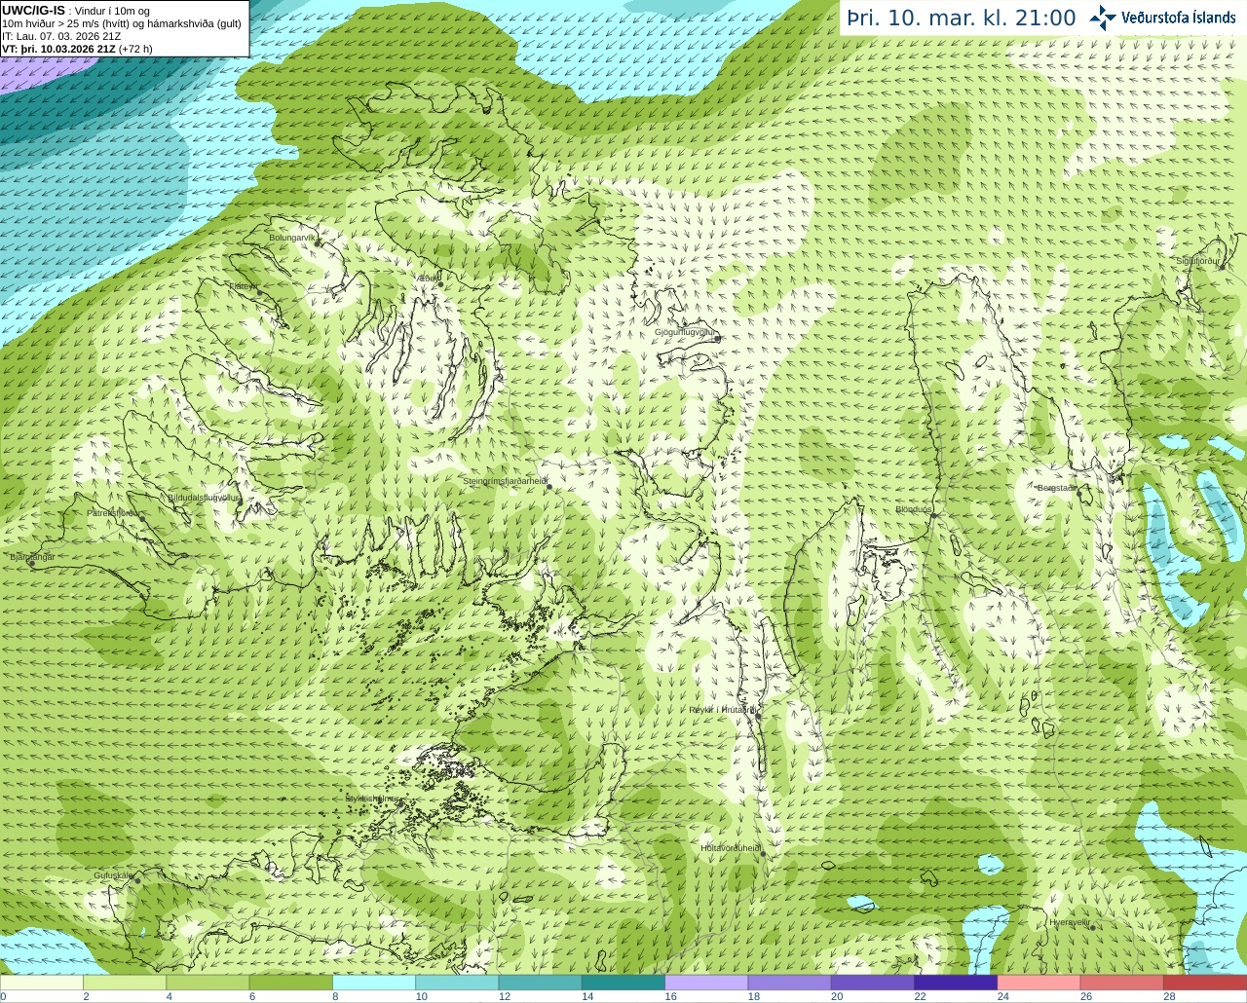1247x1003 pixels.
Task: Click the legend value '24'
Action: [1003, 996]
